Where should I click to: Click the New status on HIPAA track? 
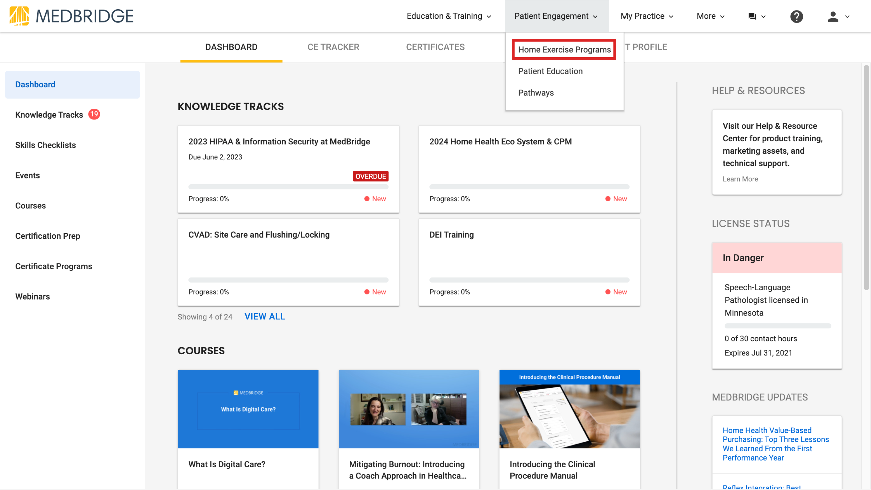375,199
